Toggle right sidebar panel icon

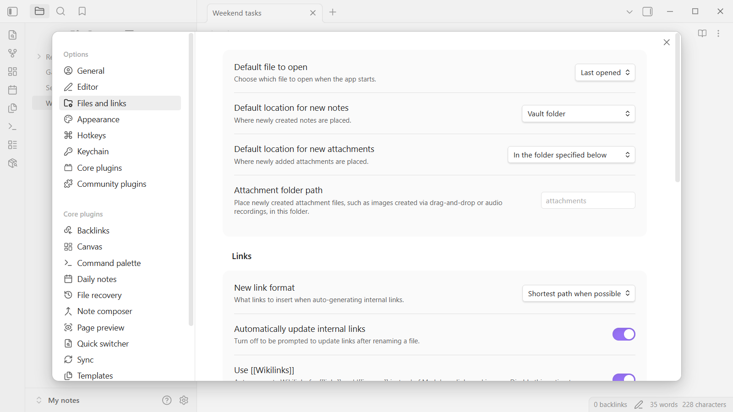647,12
